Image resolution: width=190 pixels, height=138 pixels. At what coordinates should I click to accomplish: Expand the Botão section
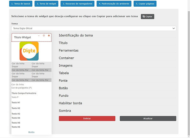(63, 88)
